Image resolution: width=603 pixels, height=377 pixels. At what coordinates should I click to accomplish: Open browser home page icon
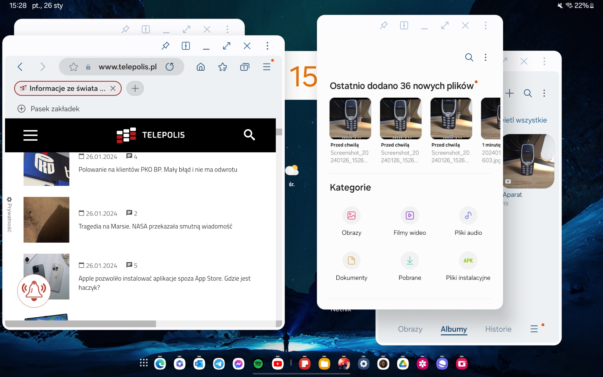coord(201,67)
